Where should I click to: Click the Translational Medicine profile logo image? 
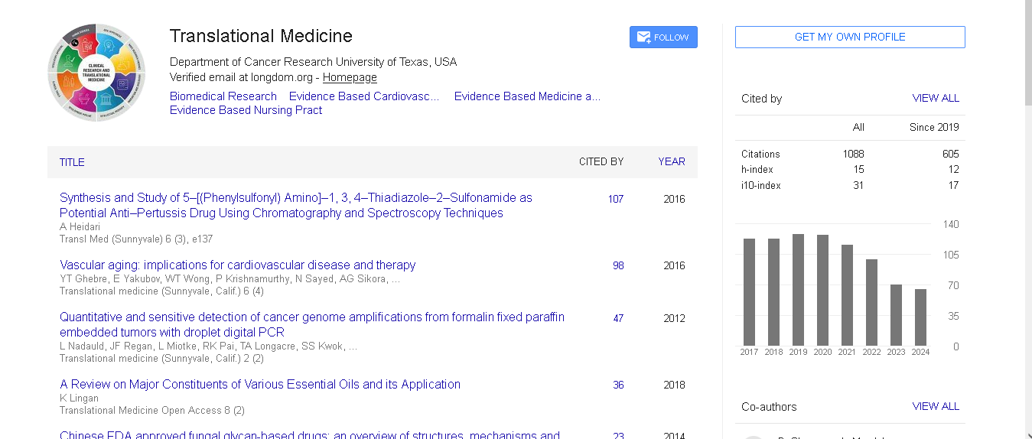[x=96, y=73]
